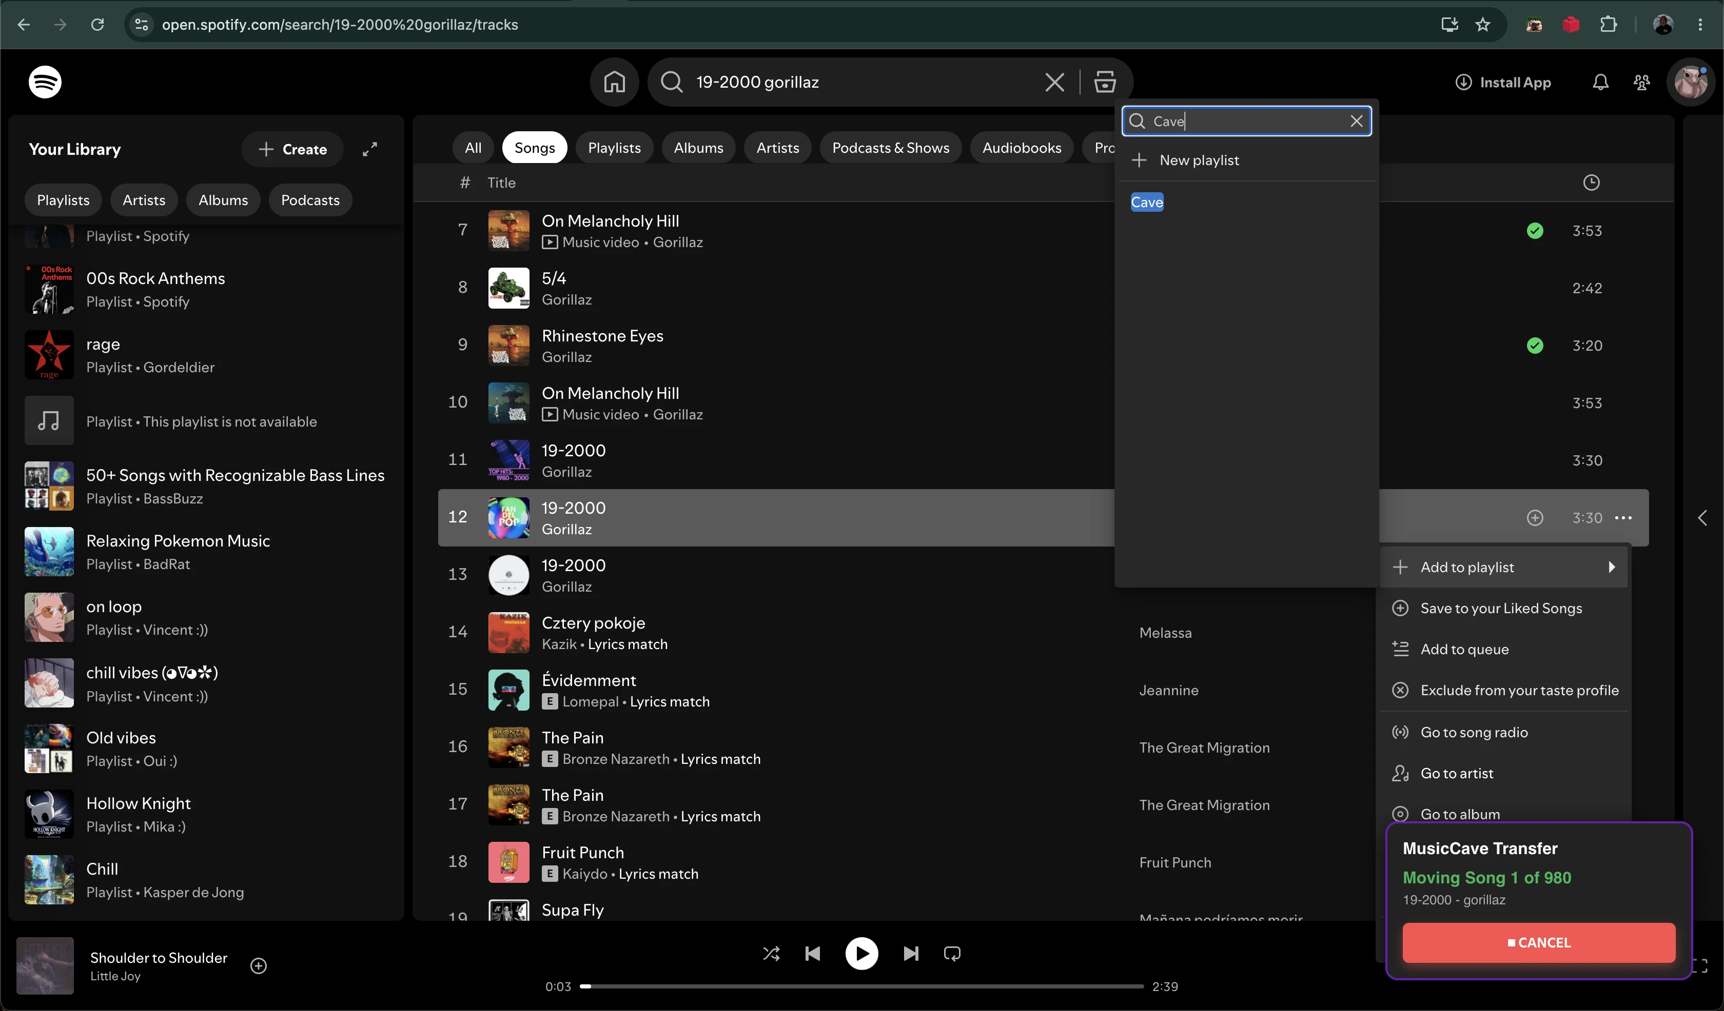Viewport: 1724px width, 1011px height.
Task: Cancel the MusicCave Transfer
Action: (1539, 943)
